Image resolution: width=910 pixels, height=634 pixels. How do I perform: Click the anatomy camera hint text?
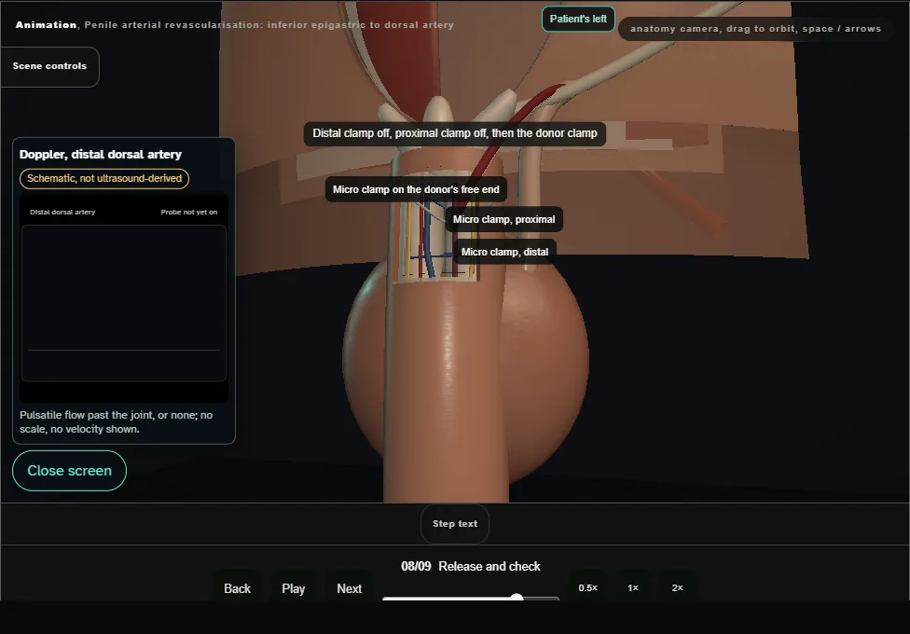click(x=755, y=29)
